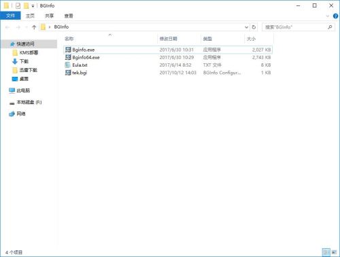Open the KMS部署 folder in the sidebar
This screenshot has width=340, height=257.
(x=29, y=52)
